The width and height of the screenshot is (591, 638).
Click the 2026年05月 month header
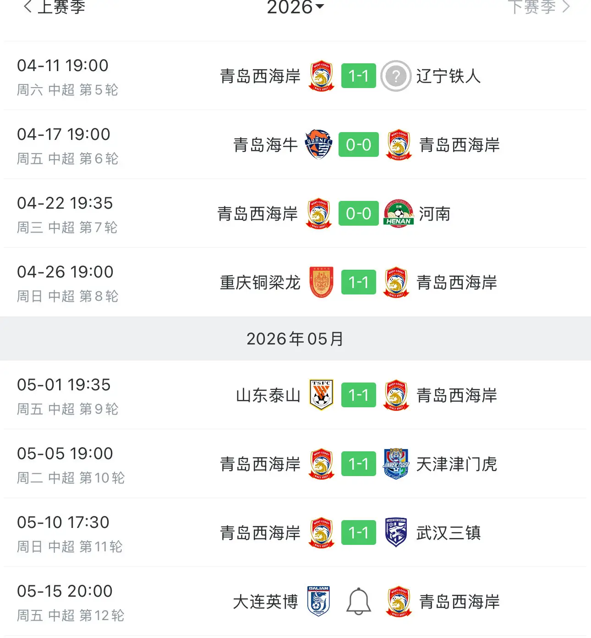pos(295,338)
